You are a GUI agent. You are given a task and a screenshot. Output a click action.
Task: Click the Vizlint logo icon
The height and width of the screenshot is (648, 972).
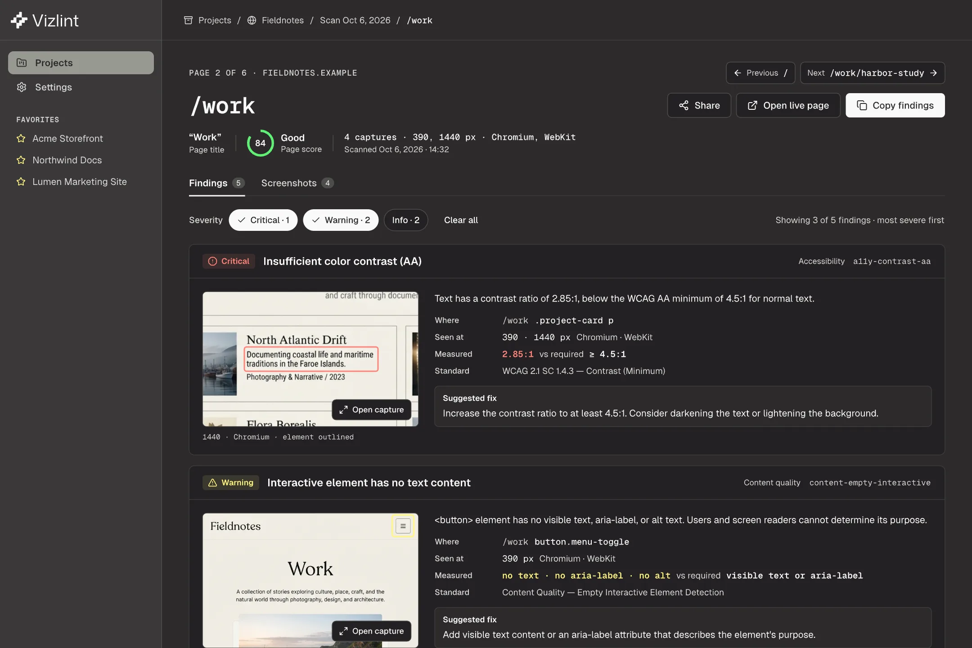click(19, 20)
